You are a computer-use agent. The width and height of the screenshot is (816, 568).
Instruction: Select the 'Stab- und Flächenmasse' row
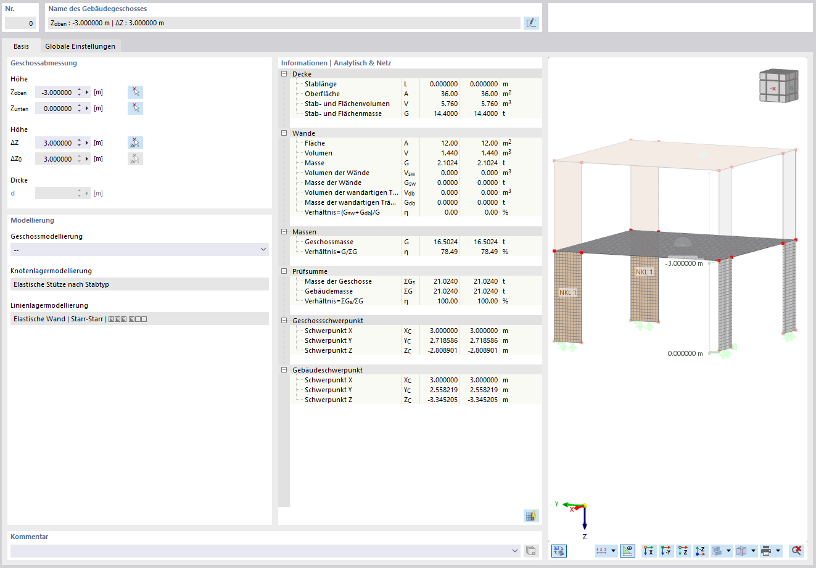pyautogui.click(x=416, y=113)
